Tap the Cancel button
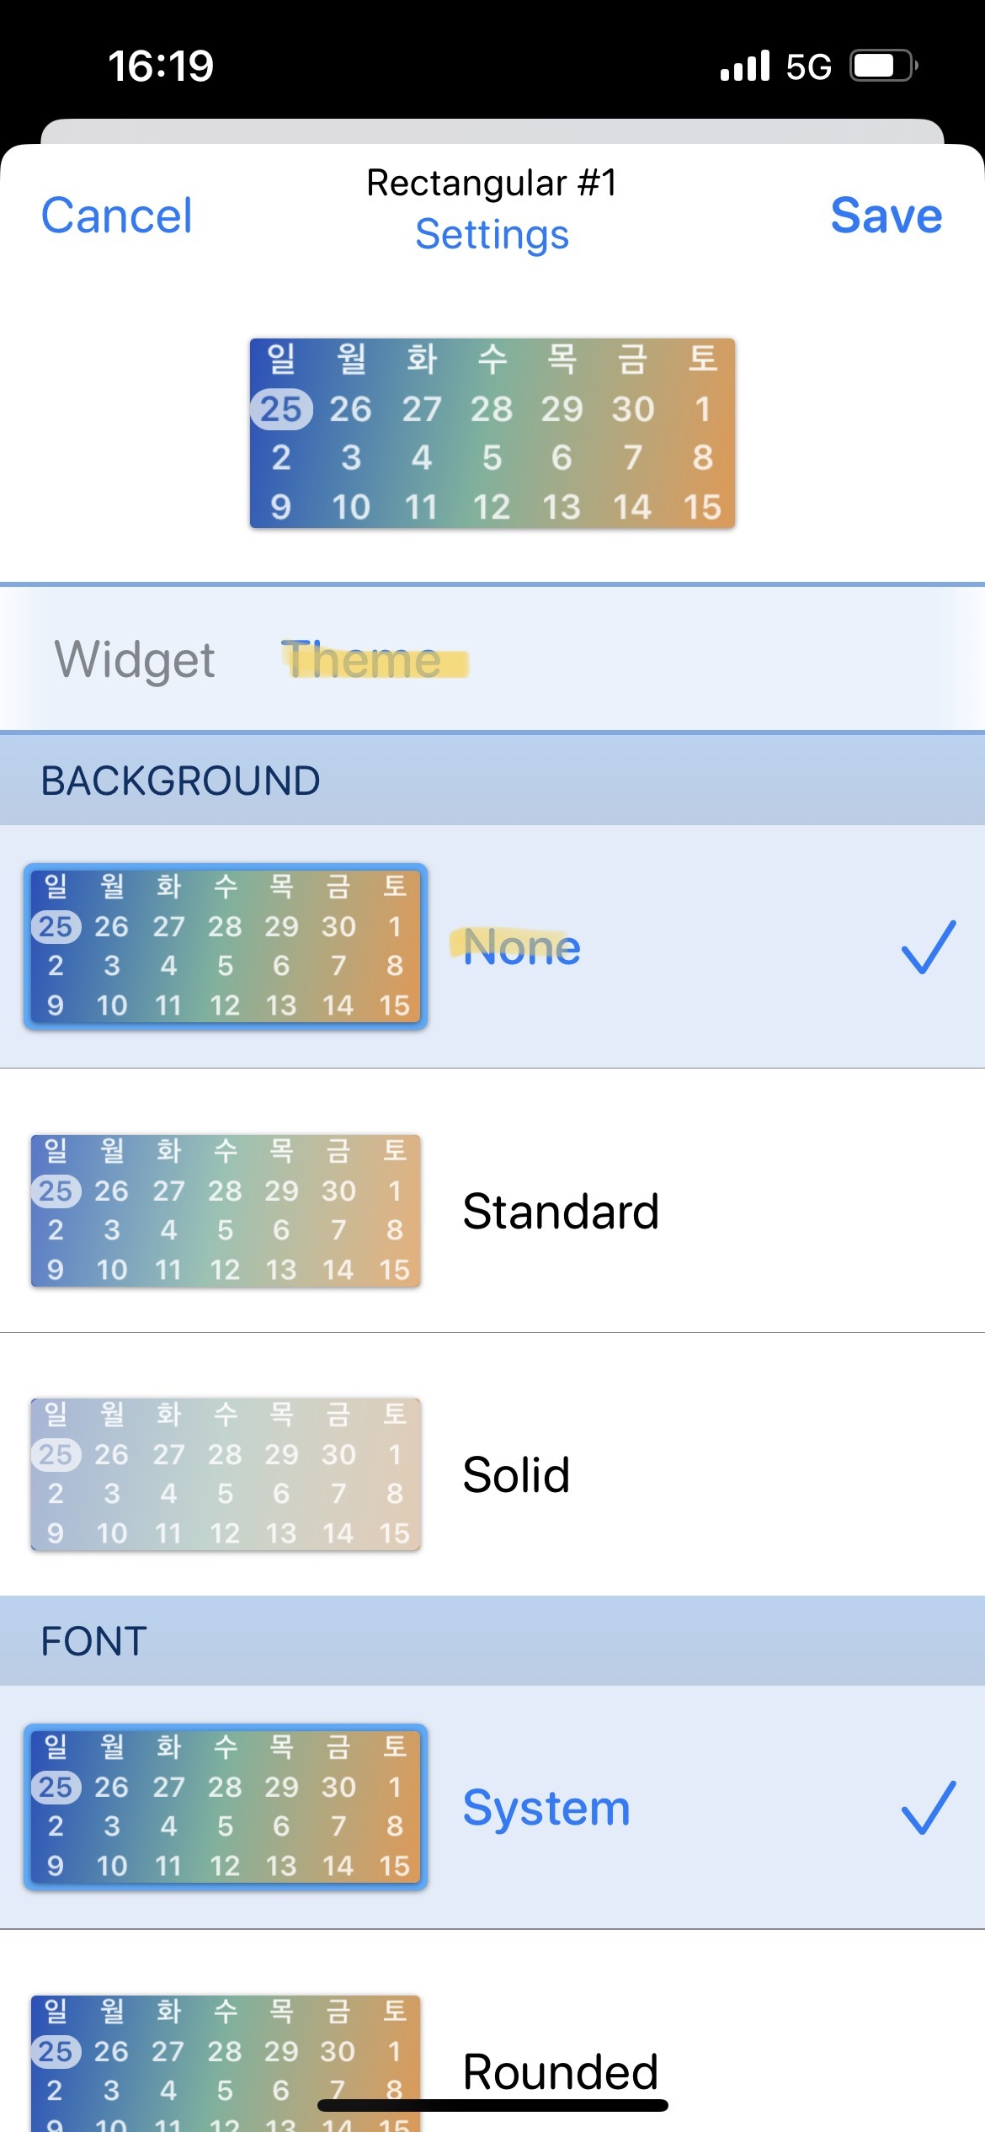The image size is (985, 2132). pos(117,216)
